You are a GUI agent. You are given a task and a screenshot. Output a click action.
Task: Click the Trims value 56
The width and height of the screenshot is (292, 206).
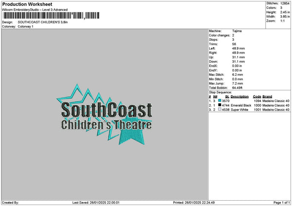click(x=234, y=44)
